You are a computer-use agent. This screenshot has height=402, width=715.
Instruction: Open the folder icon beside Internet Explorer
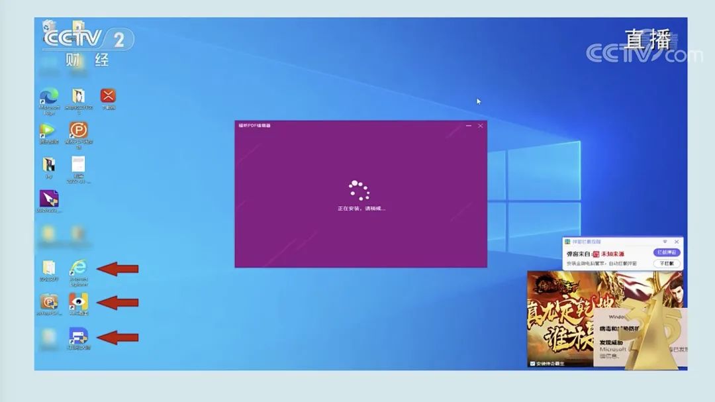click(49, 268)
